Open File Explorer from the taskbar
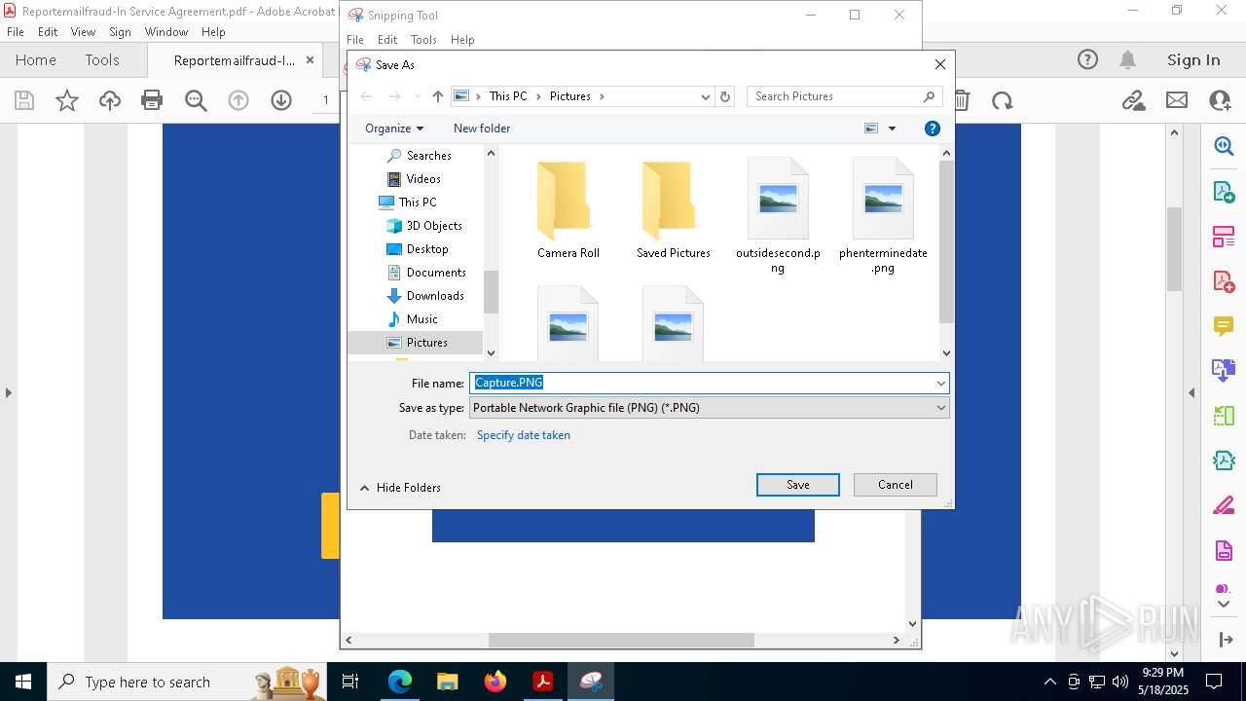 448,682
